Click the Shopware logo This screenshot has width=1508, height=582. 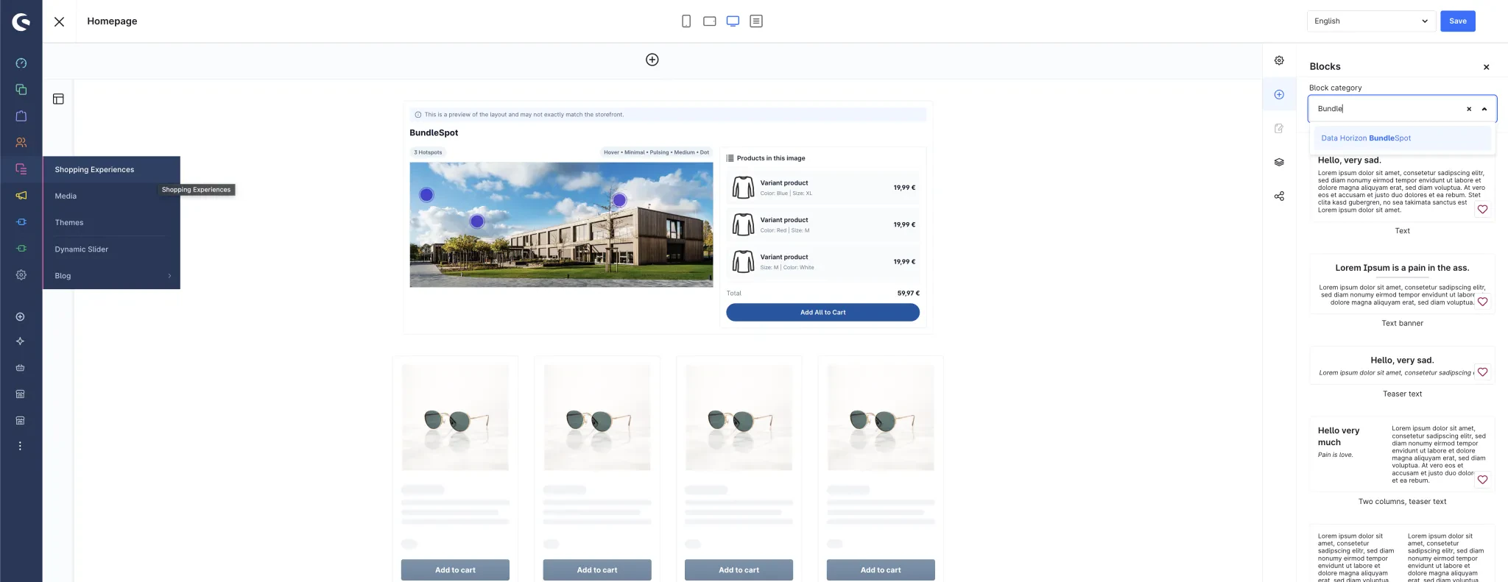[21, 22]
